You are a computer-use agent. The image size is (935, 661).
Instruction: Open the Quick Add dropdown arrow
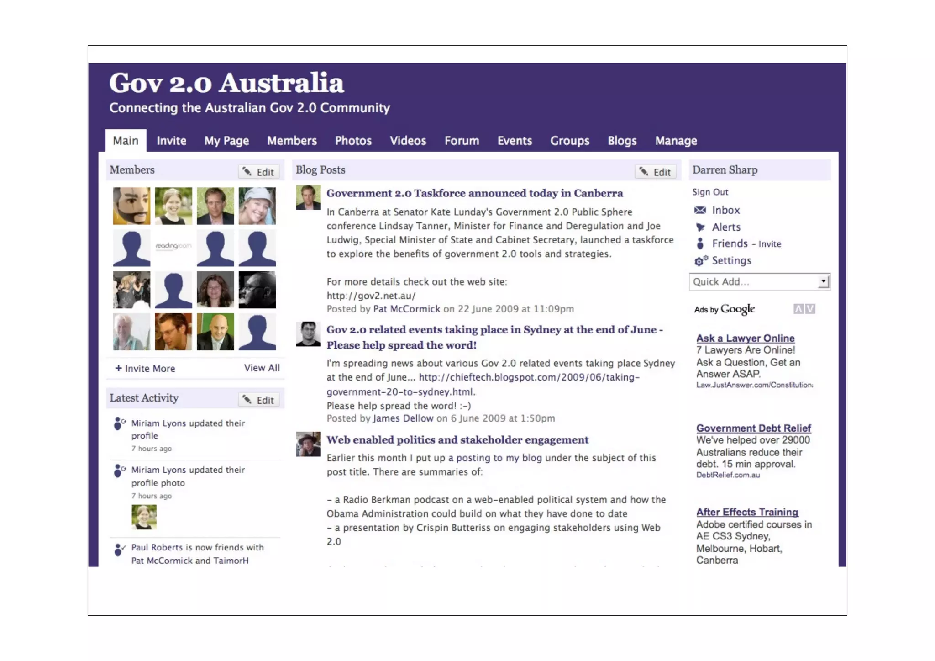823,281
